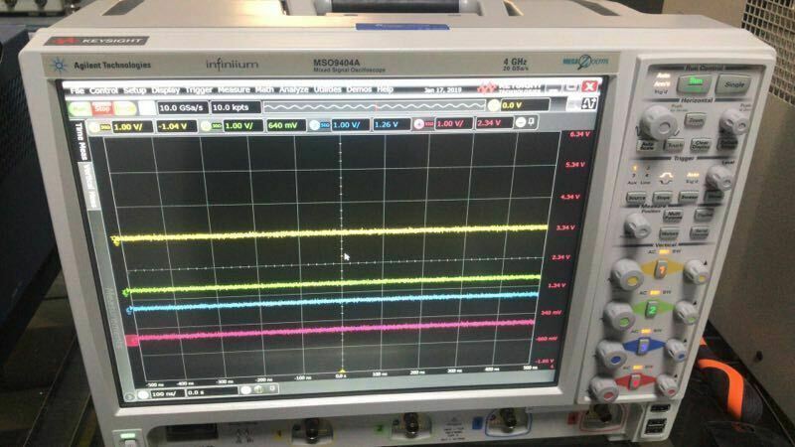Click the pink channel 4 icon

click(x=418, y=124)
